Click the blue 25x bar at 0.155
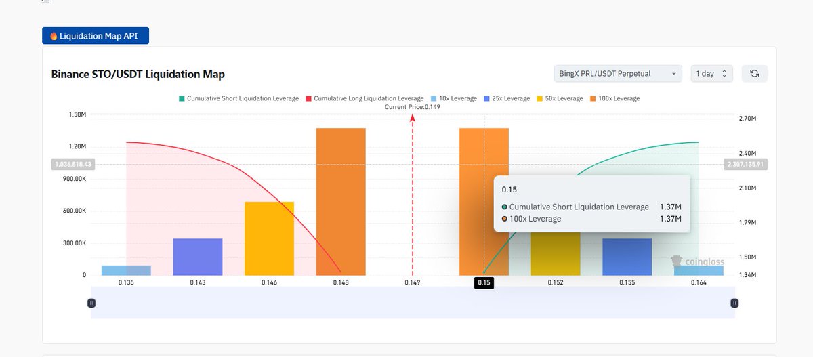The height and width of the screenshot is (357, 813). click(627, 257)
